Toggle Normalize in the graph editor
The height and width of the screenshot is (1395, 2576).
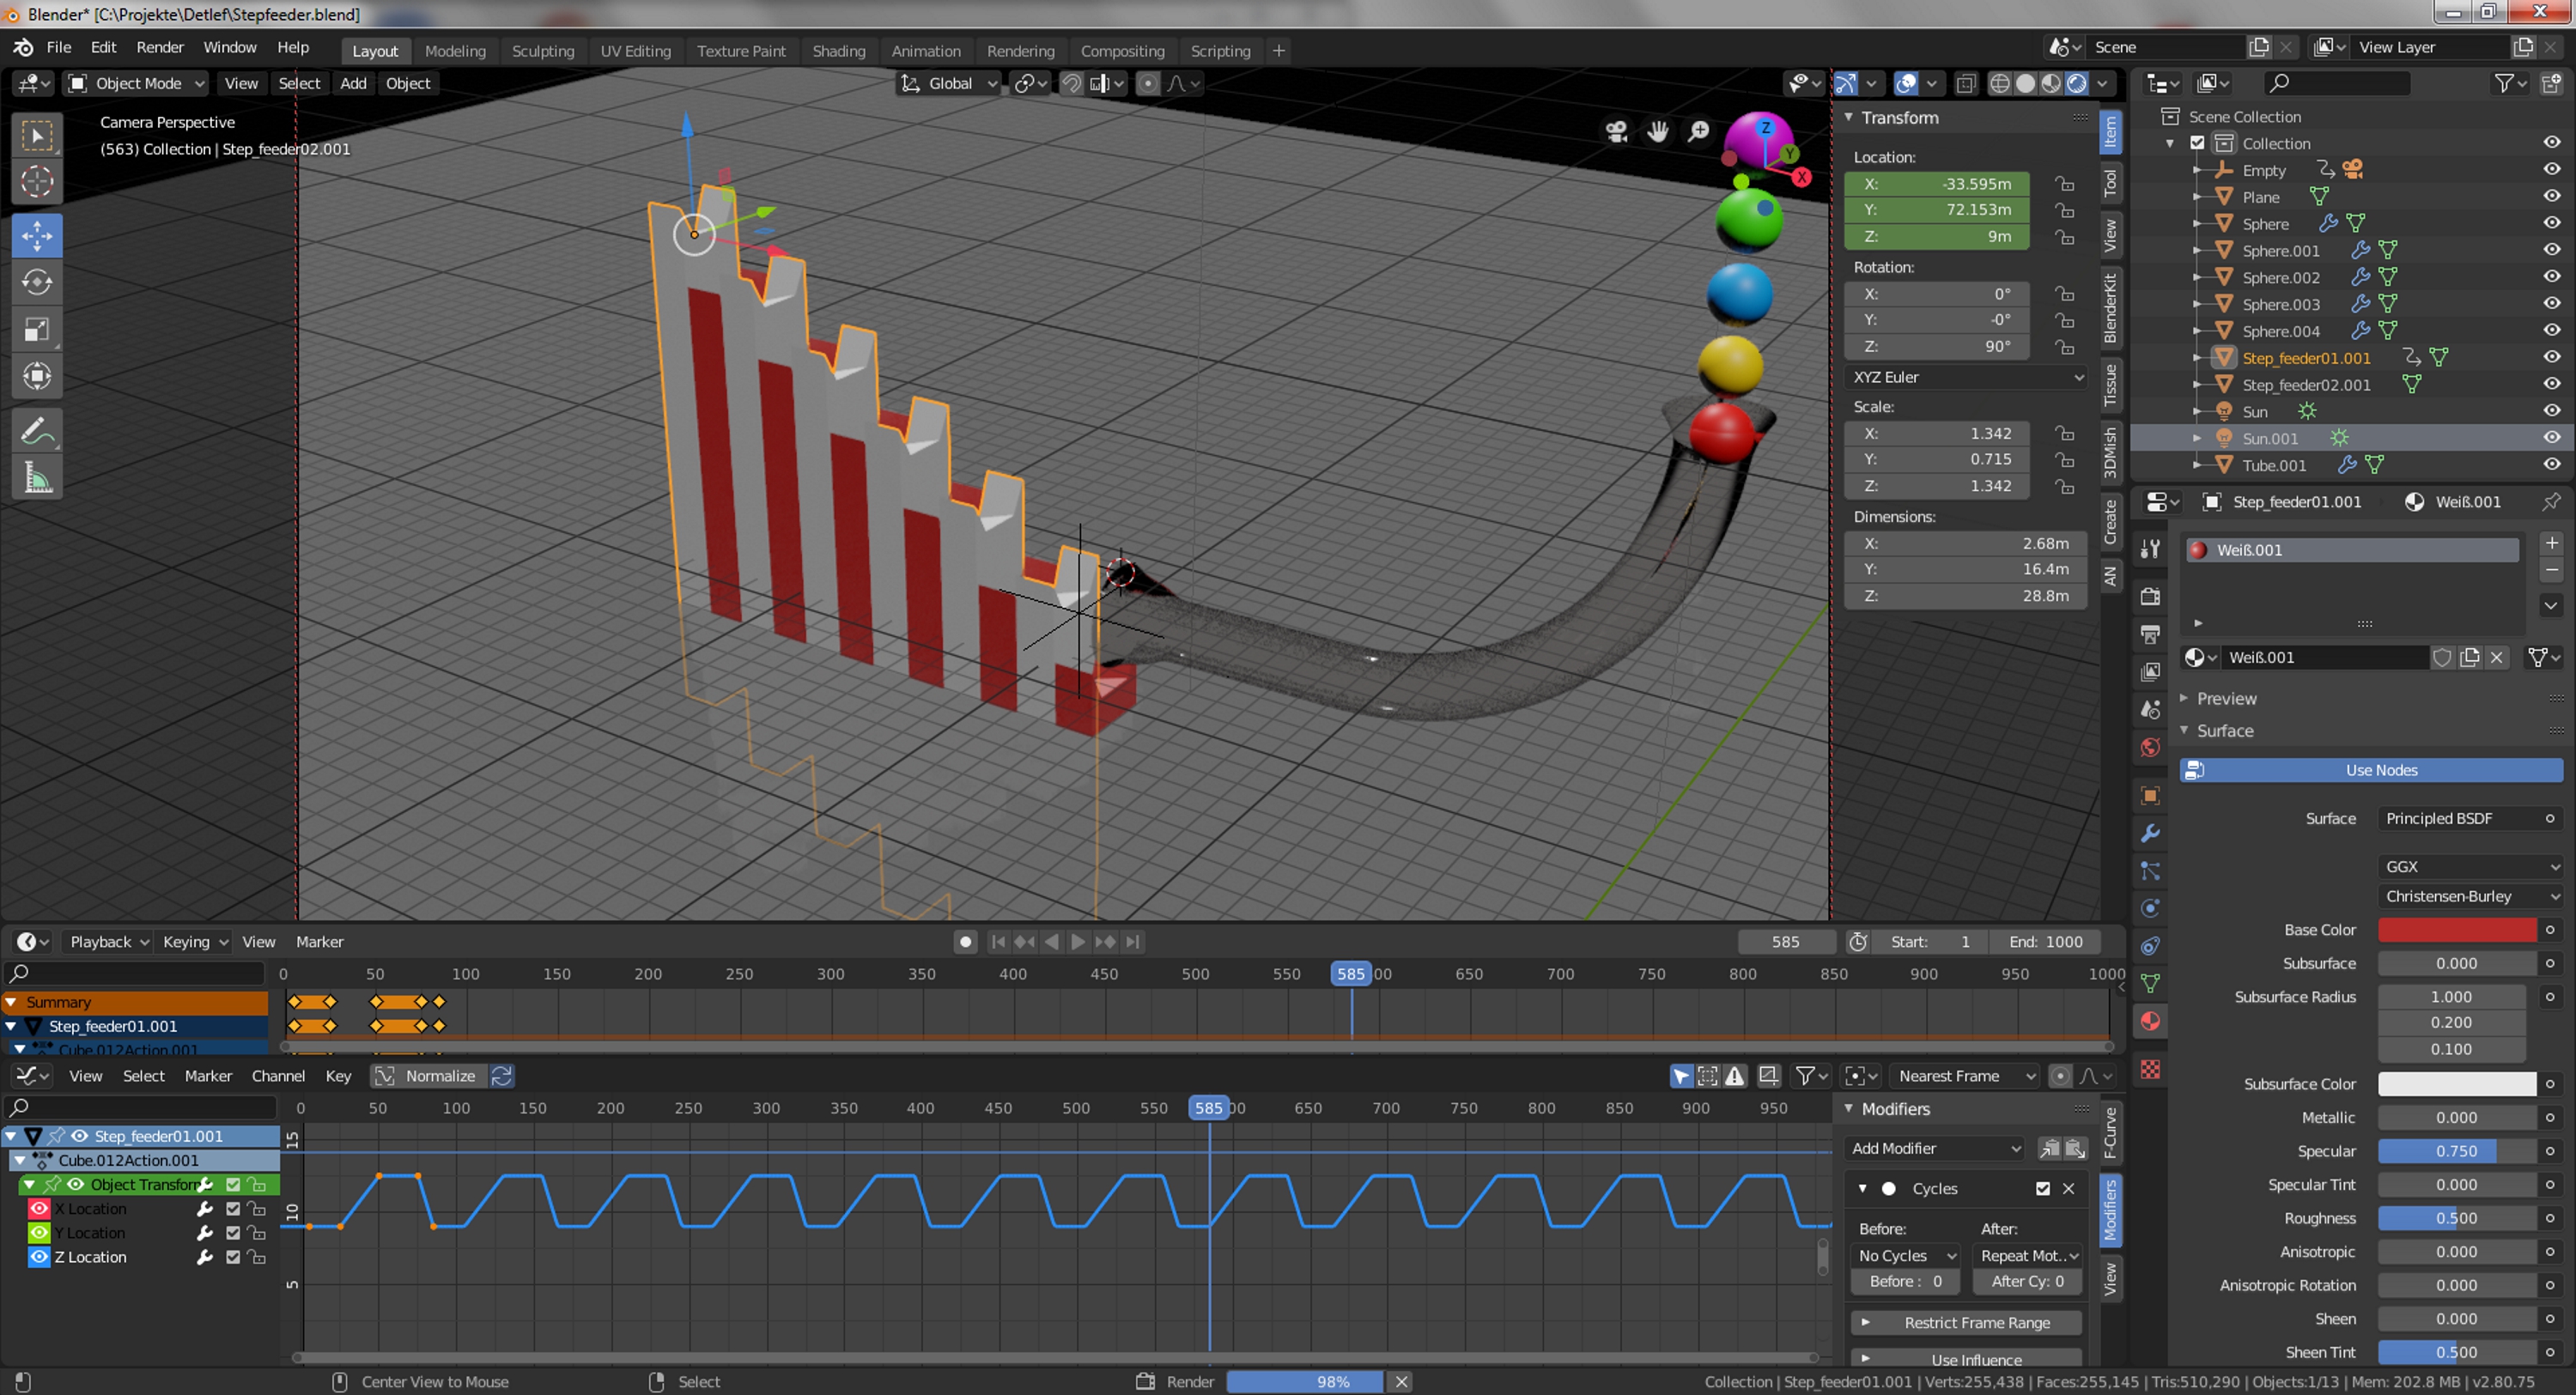coord(427,1076)
